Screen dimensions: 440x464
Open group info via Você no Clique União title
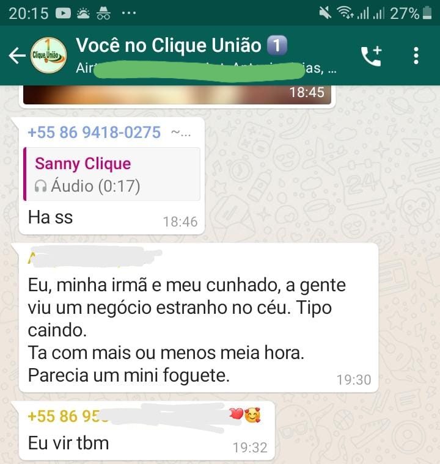(169, 45)
